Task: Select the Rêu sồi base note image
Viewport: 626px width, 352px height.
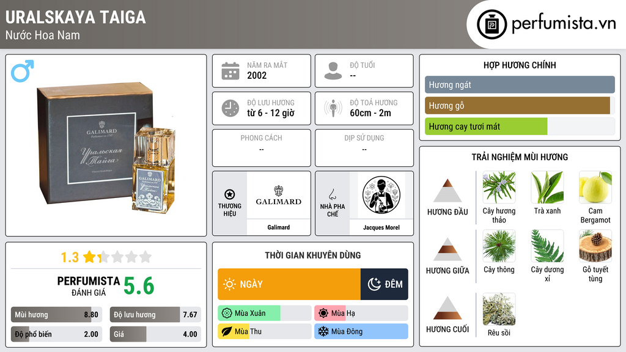Action: coord(499,309)
